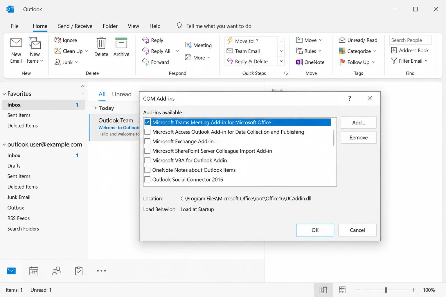Show more navigation options (three dots)
Image resolution: width=446 pixels, height=297 pixels.
[101, 271]
